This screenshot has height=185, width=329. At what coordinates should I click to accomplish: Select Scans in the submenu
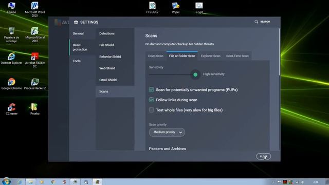click(x=115, y=91)
